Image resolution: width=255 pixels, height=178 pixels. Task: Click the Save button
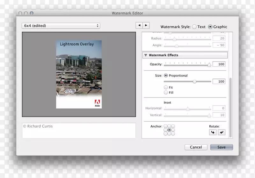pyautogui.click(x=222, y=147)
